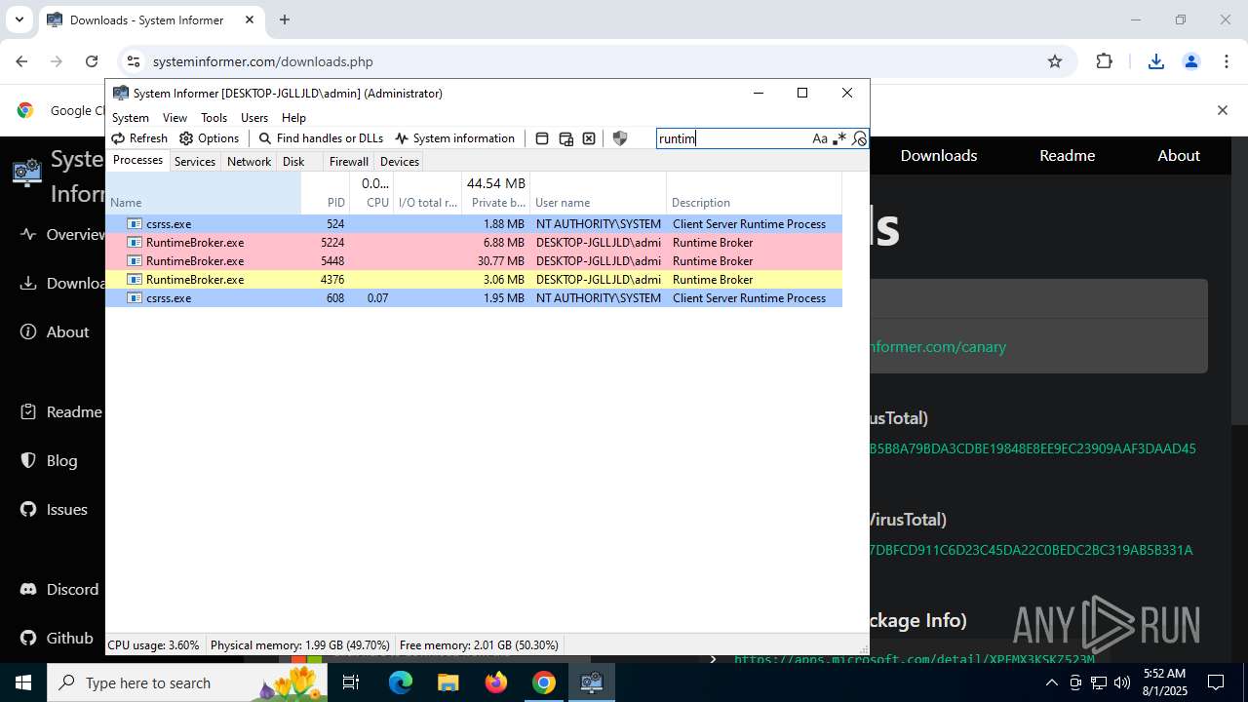The image size is (1248, 702).
Task: Switch to the Services tab
Action: click(195, 162)
